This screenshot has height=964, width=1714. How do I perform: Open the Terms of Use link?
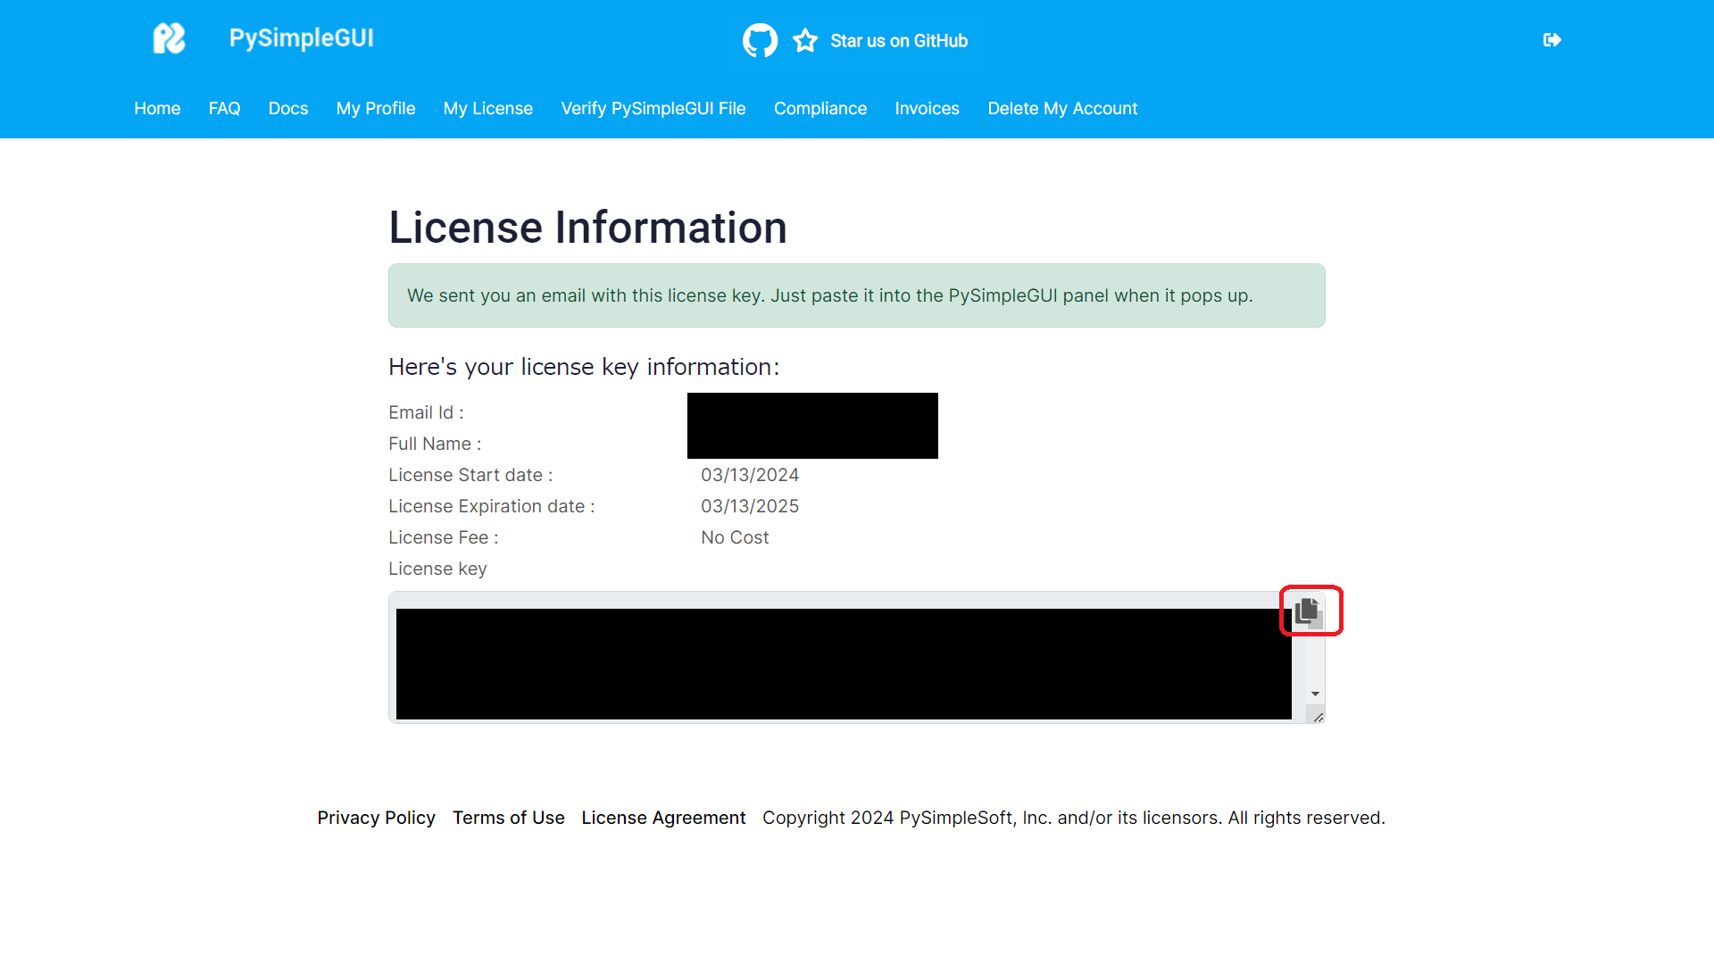509,818
